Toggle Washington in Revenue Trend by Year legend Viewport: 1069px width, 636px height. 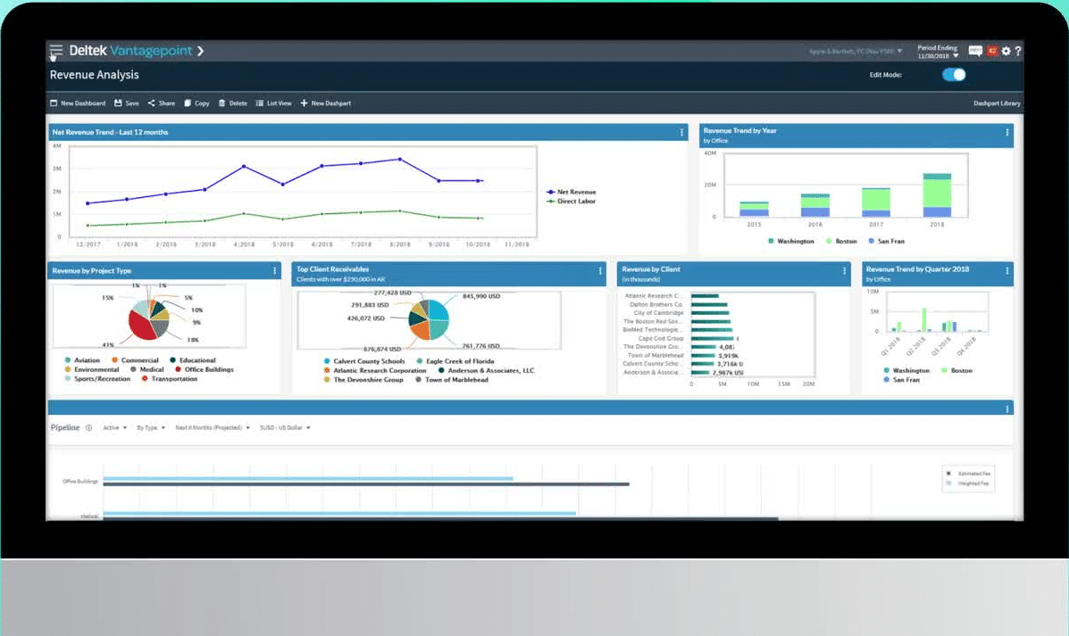(791, 241)
